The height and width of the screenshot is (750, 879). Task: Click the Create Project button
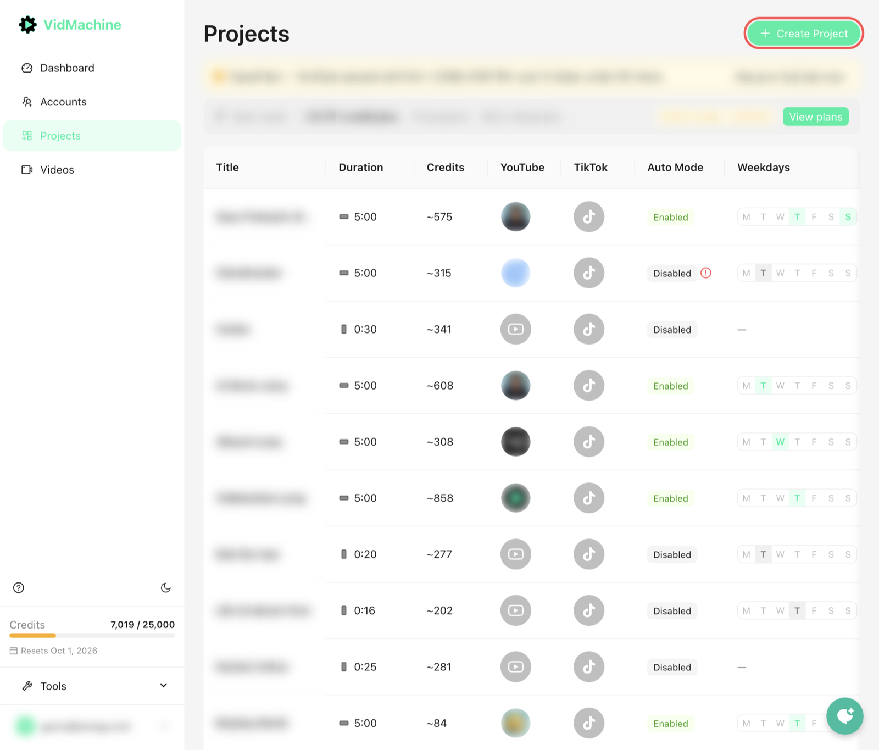tap(804, 34)
